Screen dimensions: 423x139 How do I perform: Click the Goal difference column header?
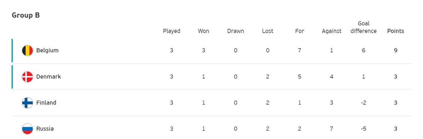pos(364,27)
